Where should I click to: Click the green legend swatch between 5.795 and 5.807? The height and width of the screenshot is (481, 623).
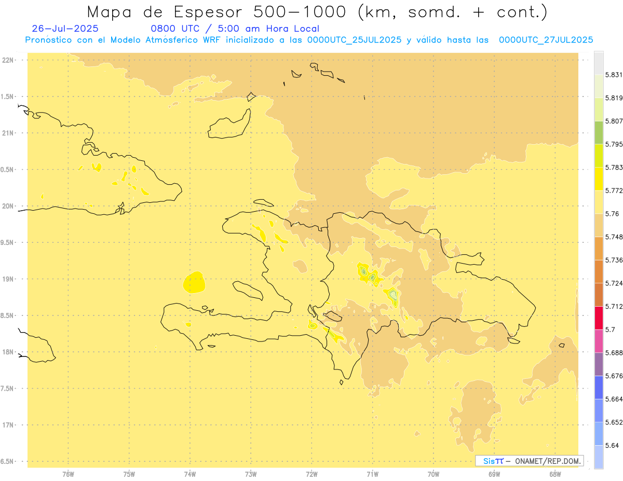pos(599,132)
